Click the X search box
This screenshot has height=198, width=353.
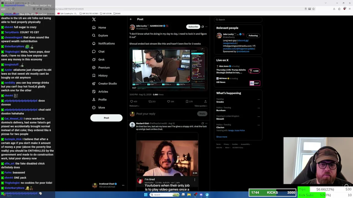pyautogui.click(x=238, y=20)
